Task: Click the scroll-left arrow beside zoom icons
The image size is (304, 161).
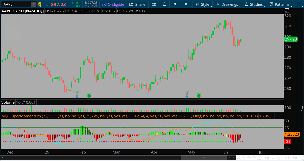Action: point(229,158)
